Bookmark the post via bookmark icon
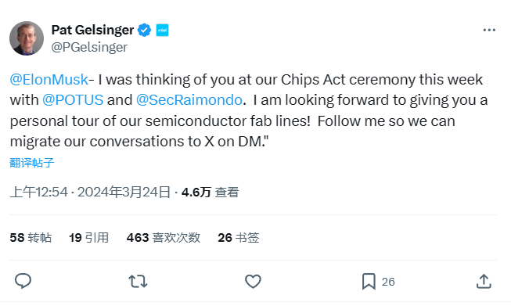The height and width of the screenshot is (306, 511). point(369,282)
